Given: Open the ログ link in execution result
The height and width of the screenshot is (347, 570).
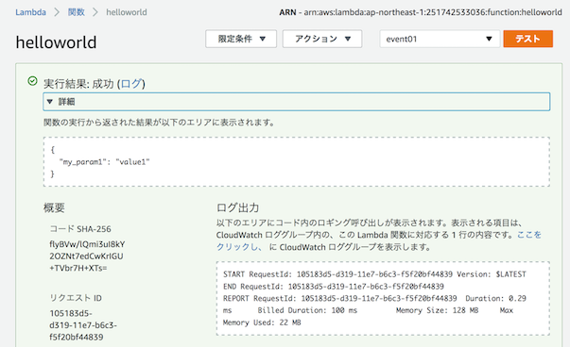Looking at the screenshot, I should click(x=130, y=84).
